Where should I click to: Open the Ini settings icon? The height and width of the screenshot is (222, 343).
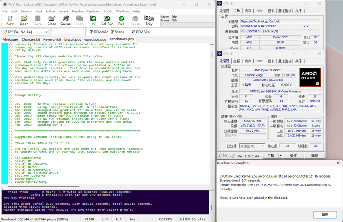click(93, 21)
